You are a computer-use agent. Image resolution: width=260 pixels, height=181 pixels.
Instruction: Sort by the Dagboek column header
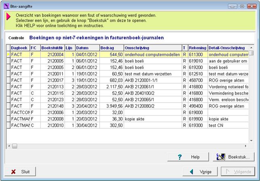pos(20,48)
